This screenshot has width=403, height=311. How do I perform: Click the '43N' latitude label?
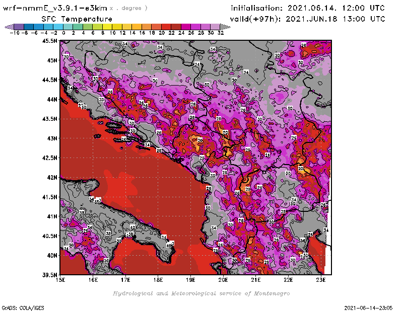(52, 138)
